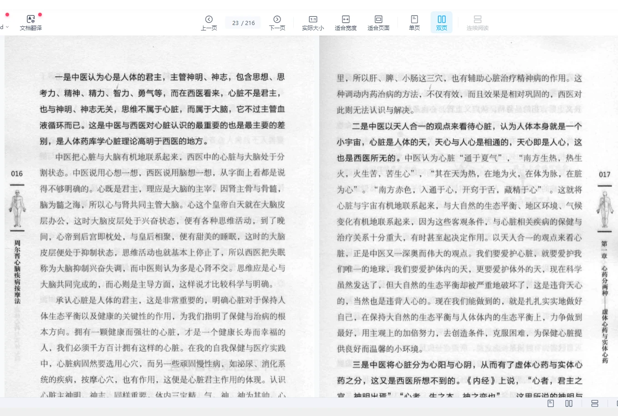This screenshot has width=618, height=416.
Task: Click the line starting 中医把心脏与大脑有机地联系起来
Action: coord(170,157)
